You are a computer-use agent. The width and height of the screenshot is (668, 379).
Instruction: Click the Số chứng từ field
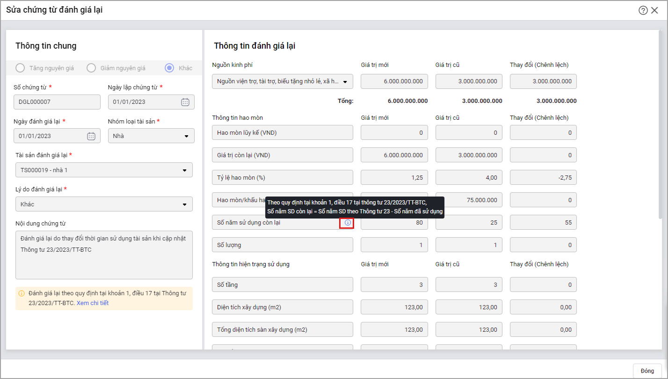coord(57,102)
